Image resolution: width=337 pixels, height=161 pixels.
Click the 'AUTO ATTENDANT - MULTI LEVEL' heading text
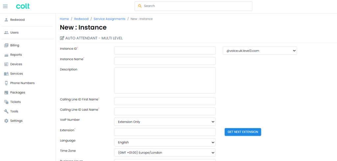(x=94, y=38)
